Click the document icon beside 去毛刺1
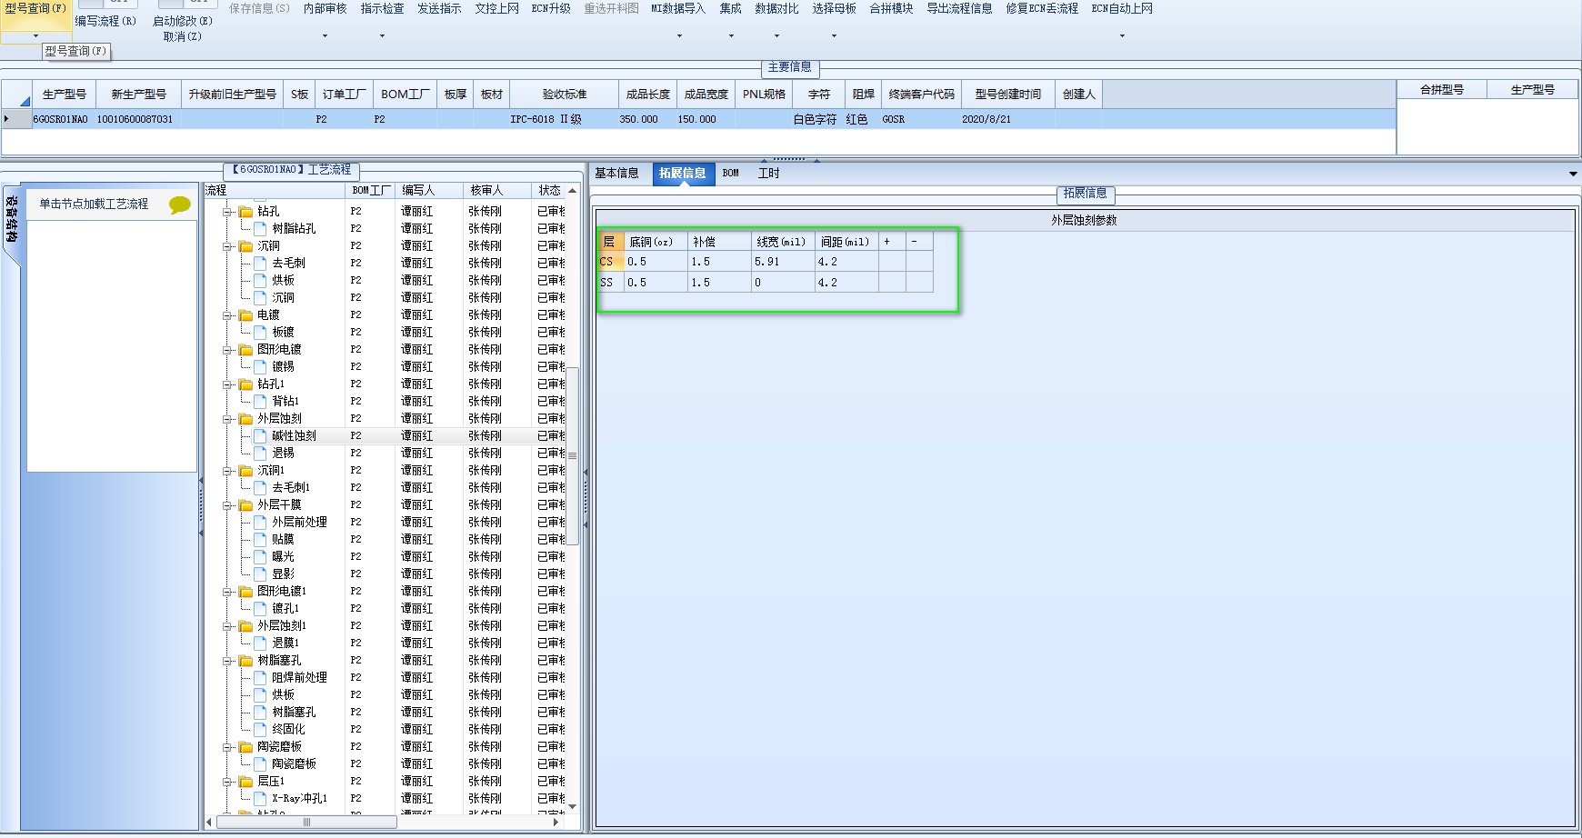1582x838 pixels. (x=260, y=488)
